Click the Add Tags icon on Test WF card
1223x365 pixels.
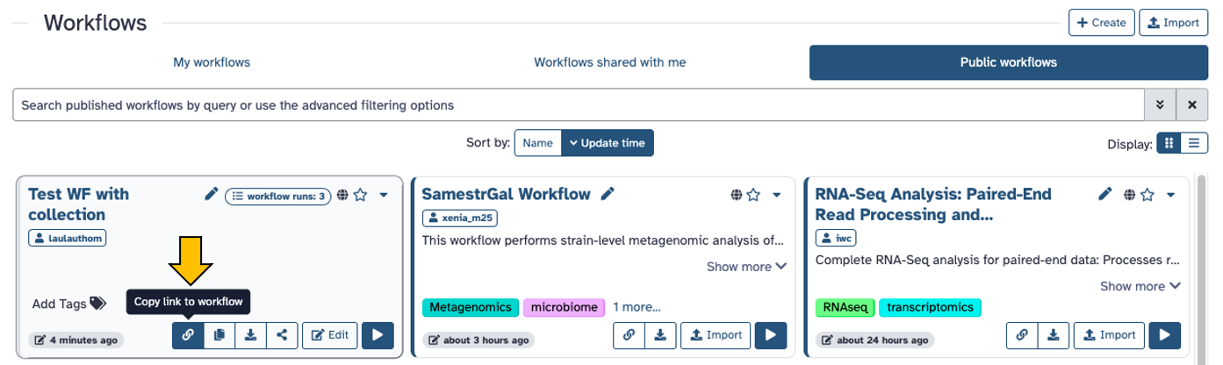[97, 304]
